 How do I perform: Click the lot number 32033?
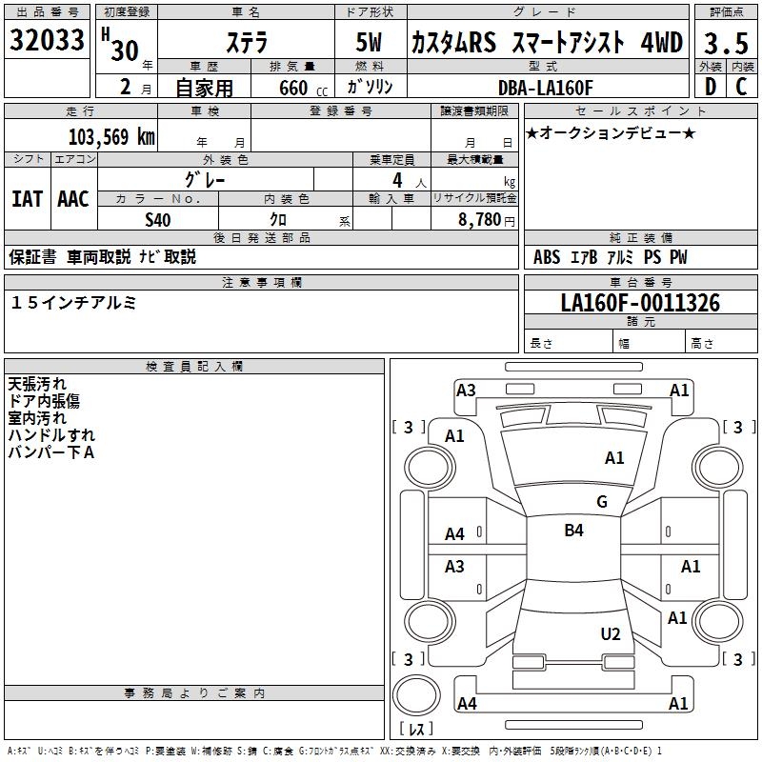pos(47,40)
